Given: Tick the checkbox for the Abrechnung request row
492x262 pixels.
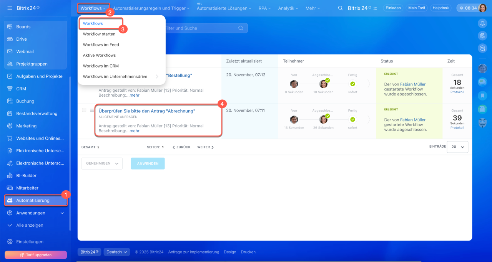Looking at the screenshot, I should pyautogui.click(x=84, y=110).
